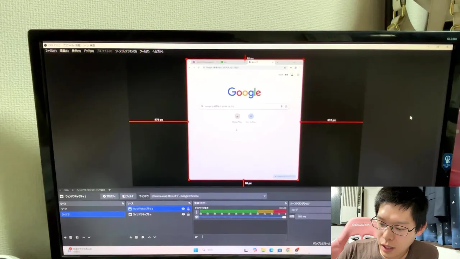Mute desktop audio speaker icon
The width and height of the screenshot is (460, 259).
click(197, 217)
